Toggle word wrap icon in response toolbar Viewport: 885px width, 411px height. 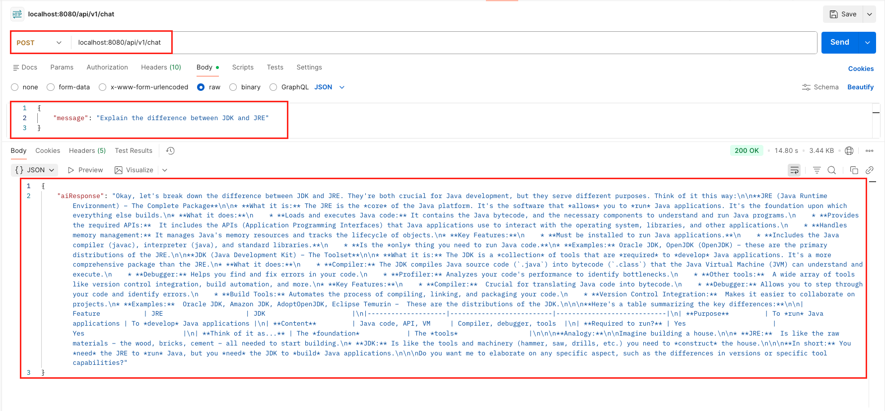pos(794,170)
